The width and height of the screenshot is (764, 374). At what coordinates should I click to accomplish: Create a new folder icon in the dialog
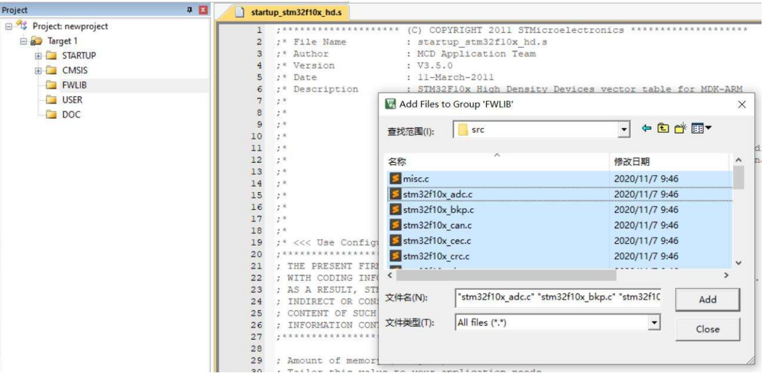[x=681, y=128]
